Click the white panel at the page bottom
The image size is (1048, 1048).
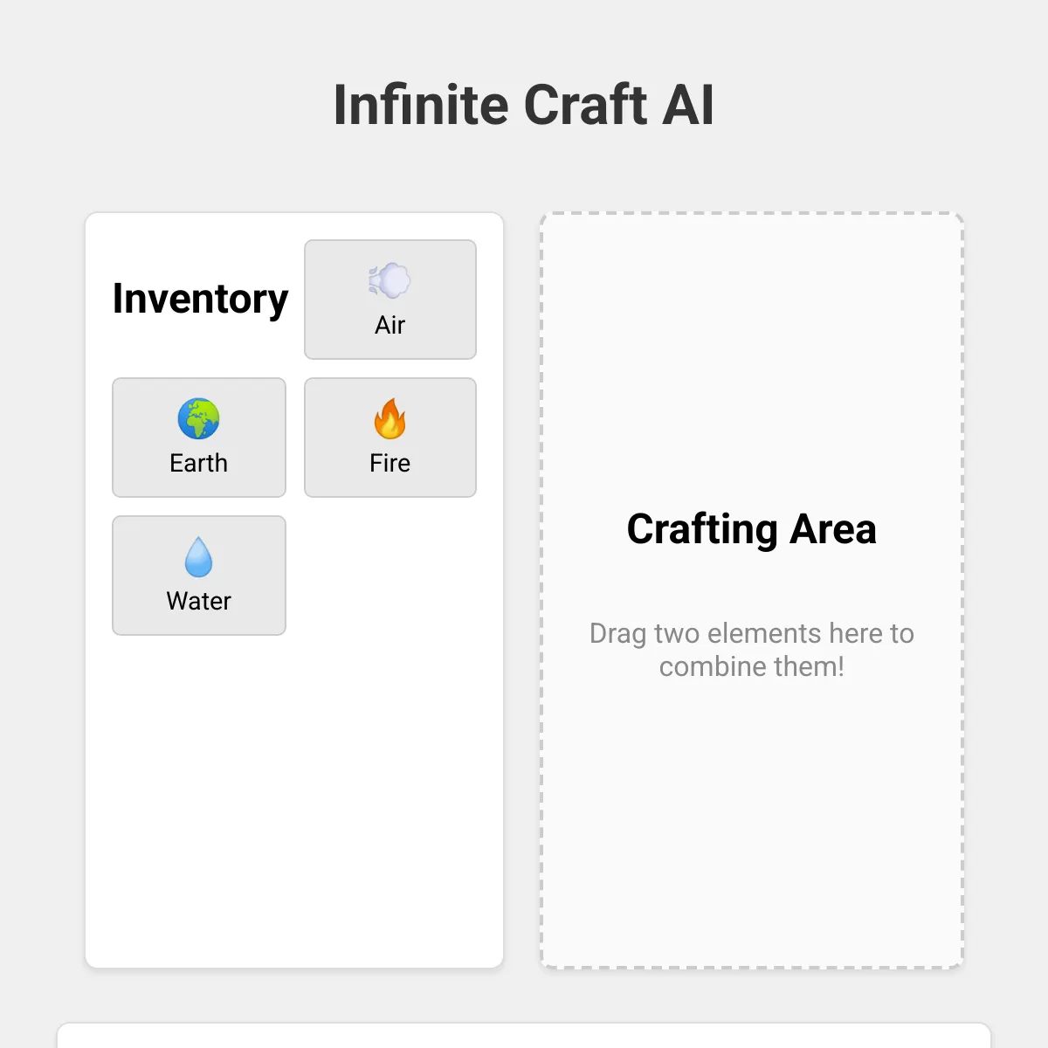pyautogui.click(x=524, y=1036)
